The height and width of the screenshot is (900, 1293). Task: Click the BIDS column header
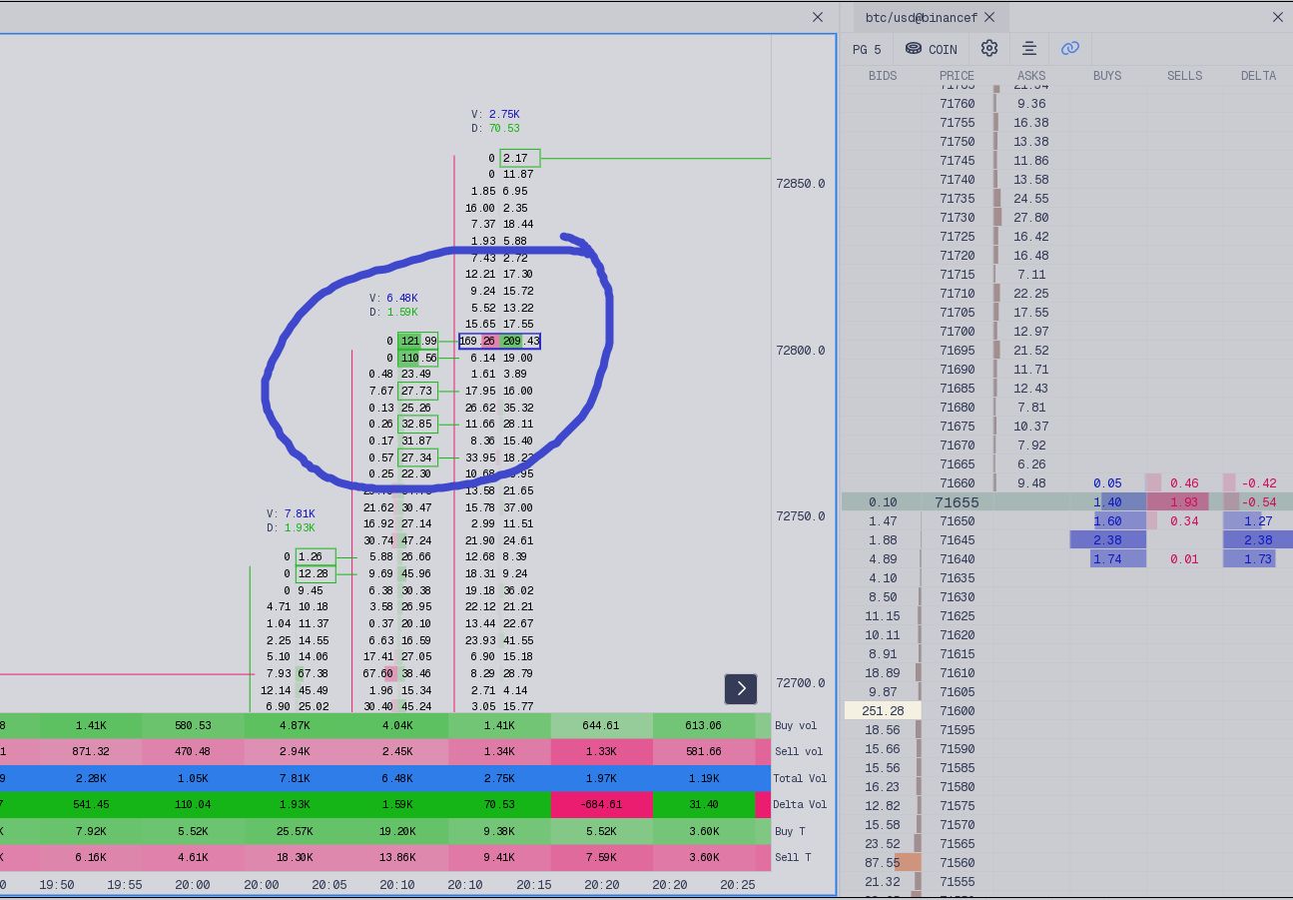tap(883, 76)
